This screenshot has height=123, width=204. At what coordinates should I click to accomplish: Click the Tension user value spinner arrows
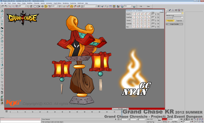[155, 20]
